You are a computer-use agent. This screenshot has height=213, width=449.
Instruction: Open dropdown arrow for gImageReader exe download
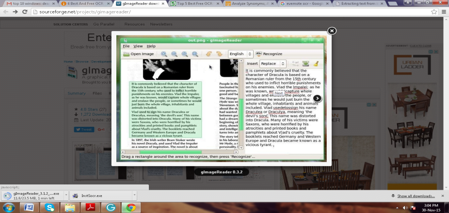coord(66,196)
